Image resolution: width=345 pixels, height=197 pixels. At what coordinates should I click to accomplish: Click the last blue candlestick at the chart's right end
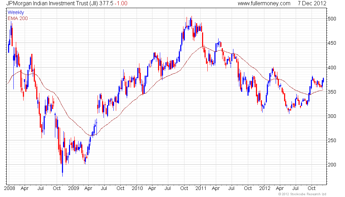(323, 80)
